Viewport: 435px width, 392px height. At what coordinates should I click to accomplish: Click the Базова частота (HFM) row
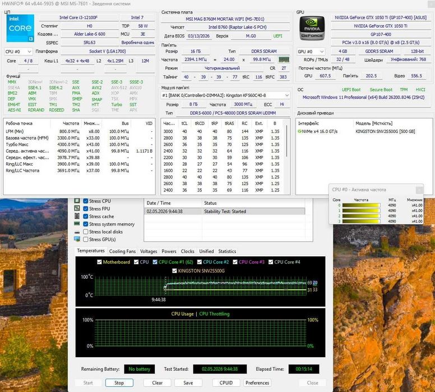79,138
